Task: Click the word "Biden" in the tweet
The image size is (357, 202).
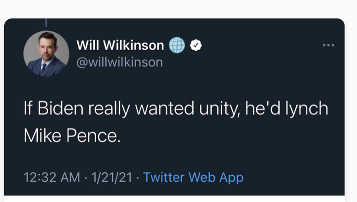Action: [x=61, y=108]
